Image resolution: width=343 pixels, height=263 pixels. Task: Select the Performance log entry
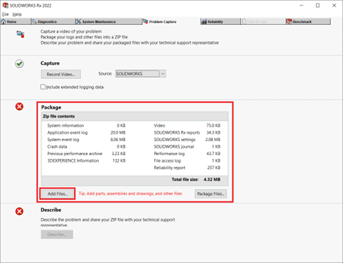[187, 154]
